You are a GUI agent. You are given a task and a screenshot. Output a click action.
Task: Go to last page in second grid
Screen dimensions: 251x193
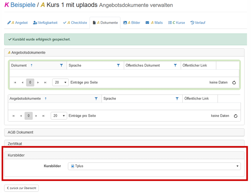pos(44,116)
